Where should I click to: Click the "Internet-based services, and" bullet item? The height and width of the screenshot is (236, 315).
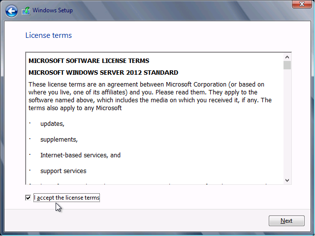click(x=80, y=155)
